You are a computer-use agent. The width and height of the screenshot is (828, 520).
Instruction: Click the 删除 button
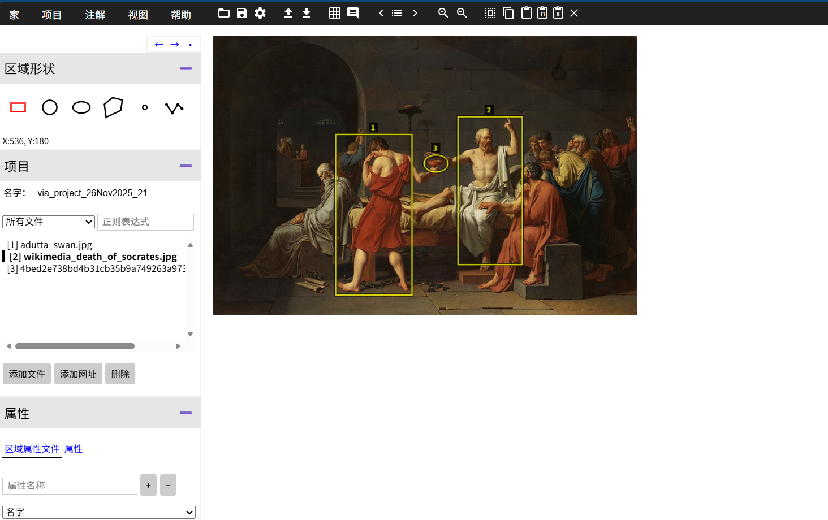coord(120,374)
